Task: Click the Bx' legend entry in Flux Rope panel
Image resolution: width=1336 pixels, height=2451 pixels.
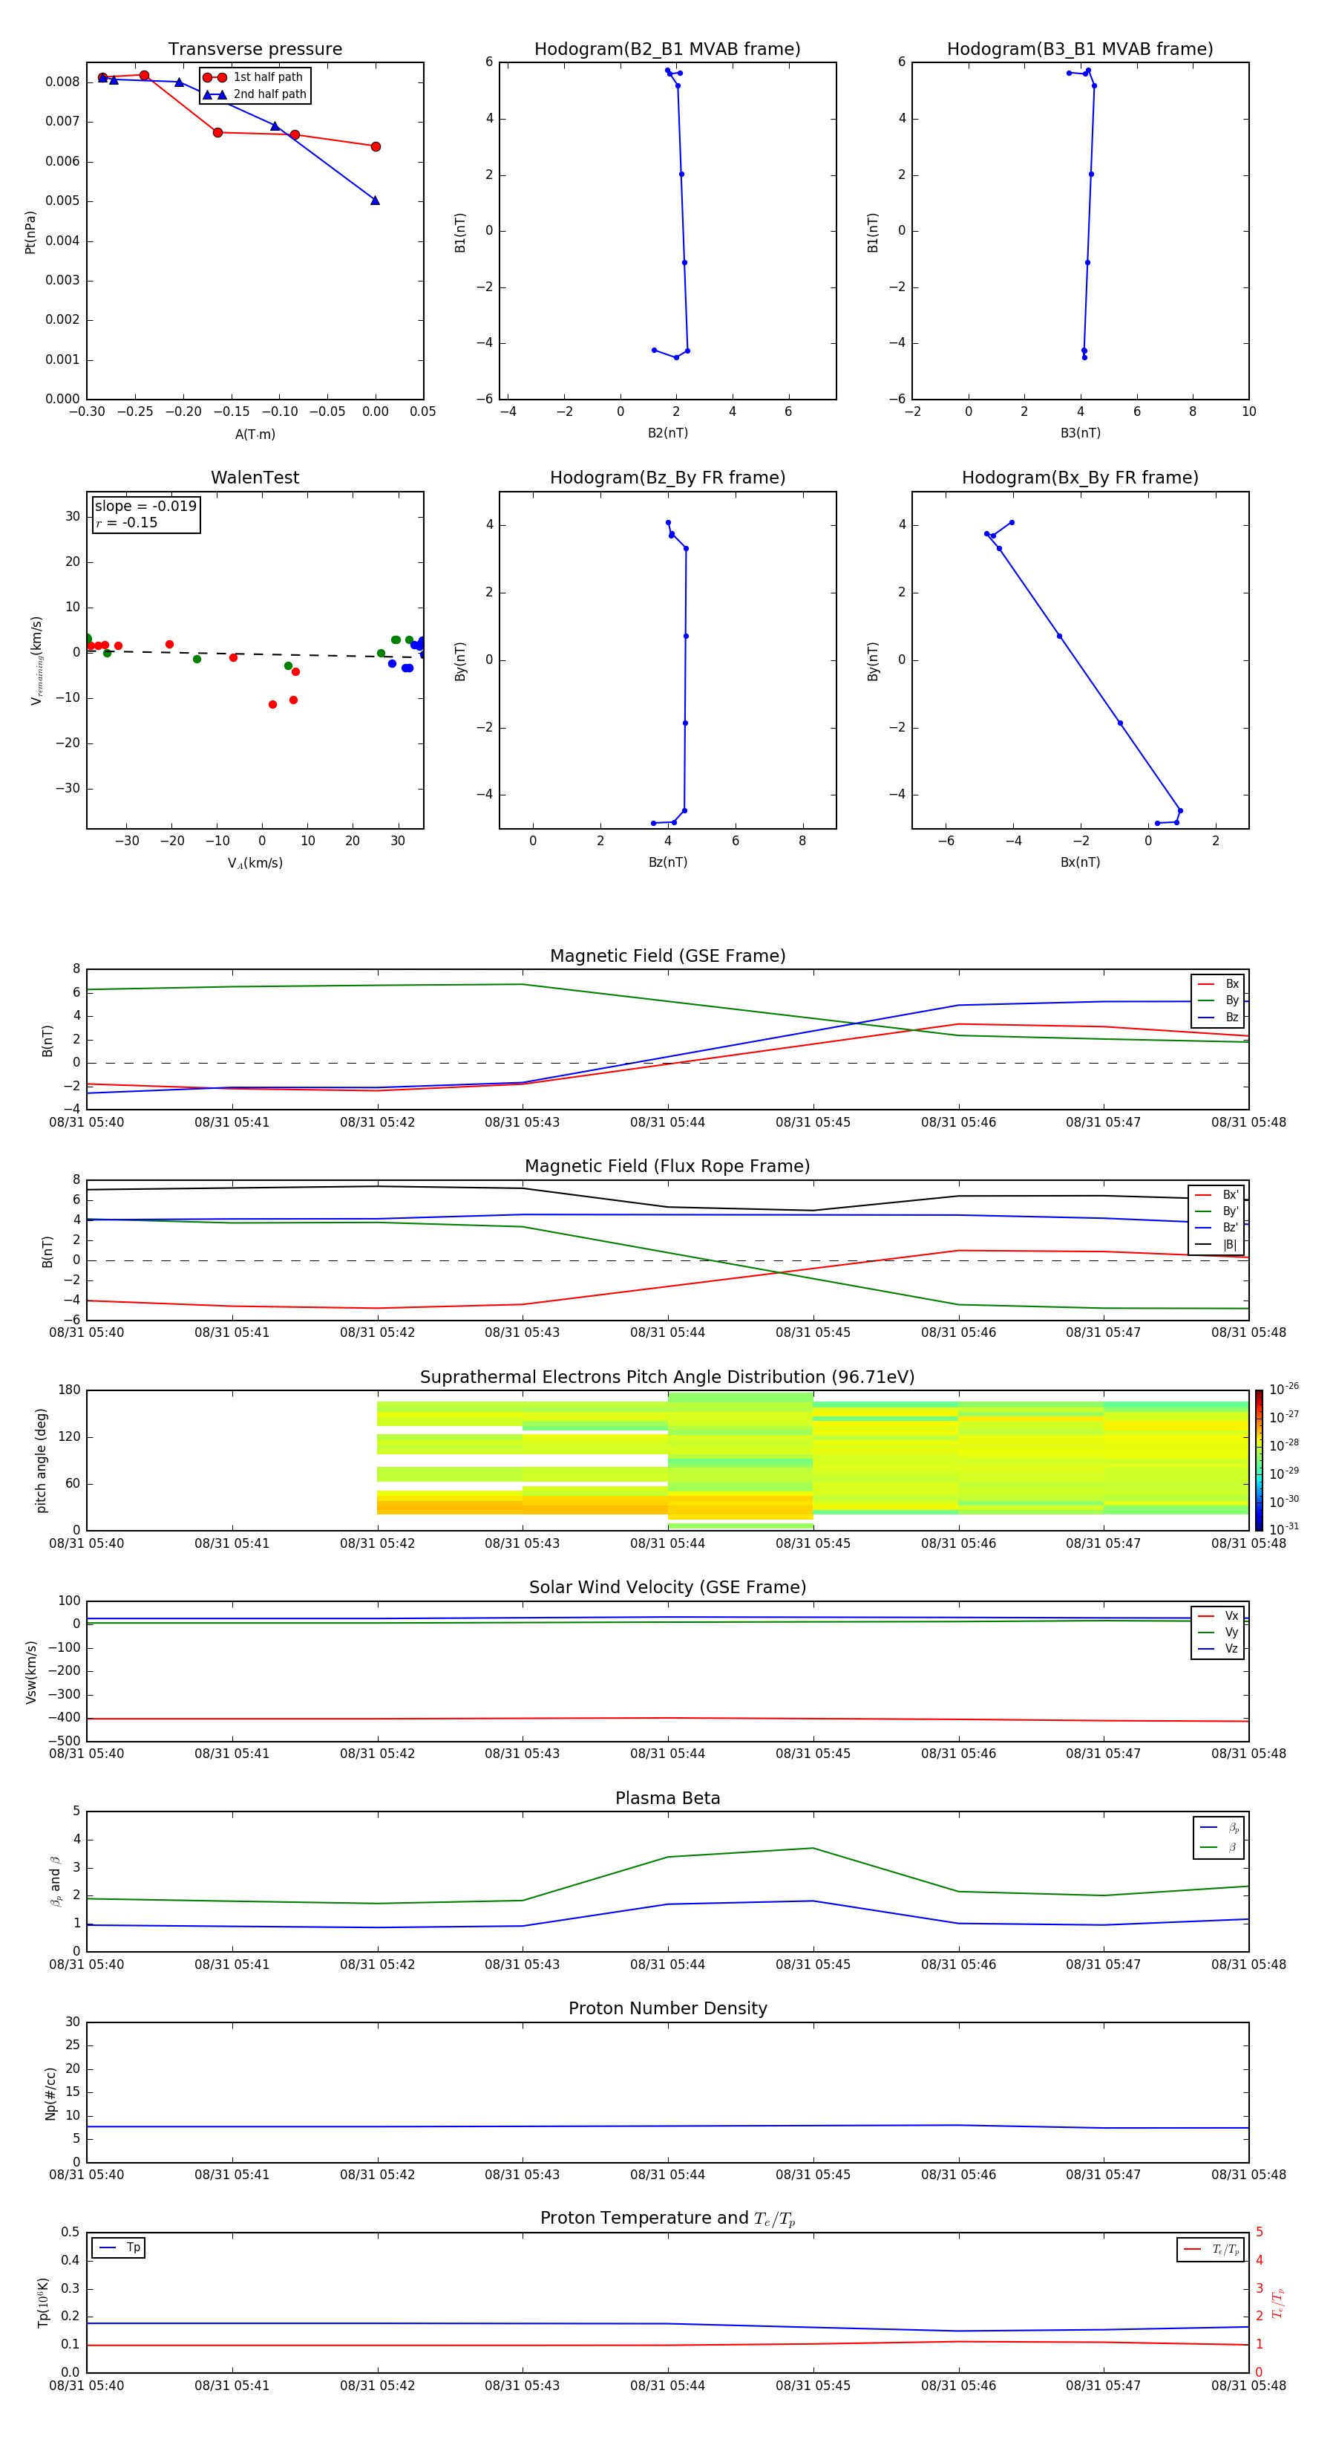Action: (x=1217, y=1195)
